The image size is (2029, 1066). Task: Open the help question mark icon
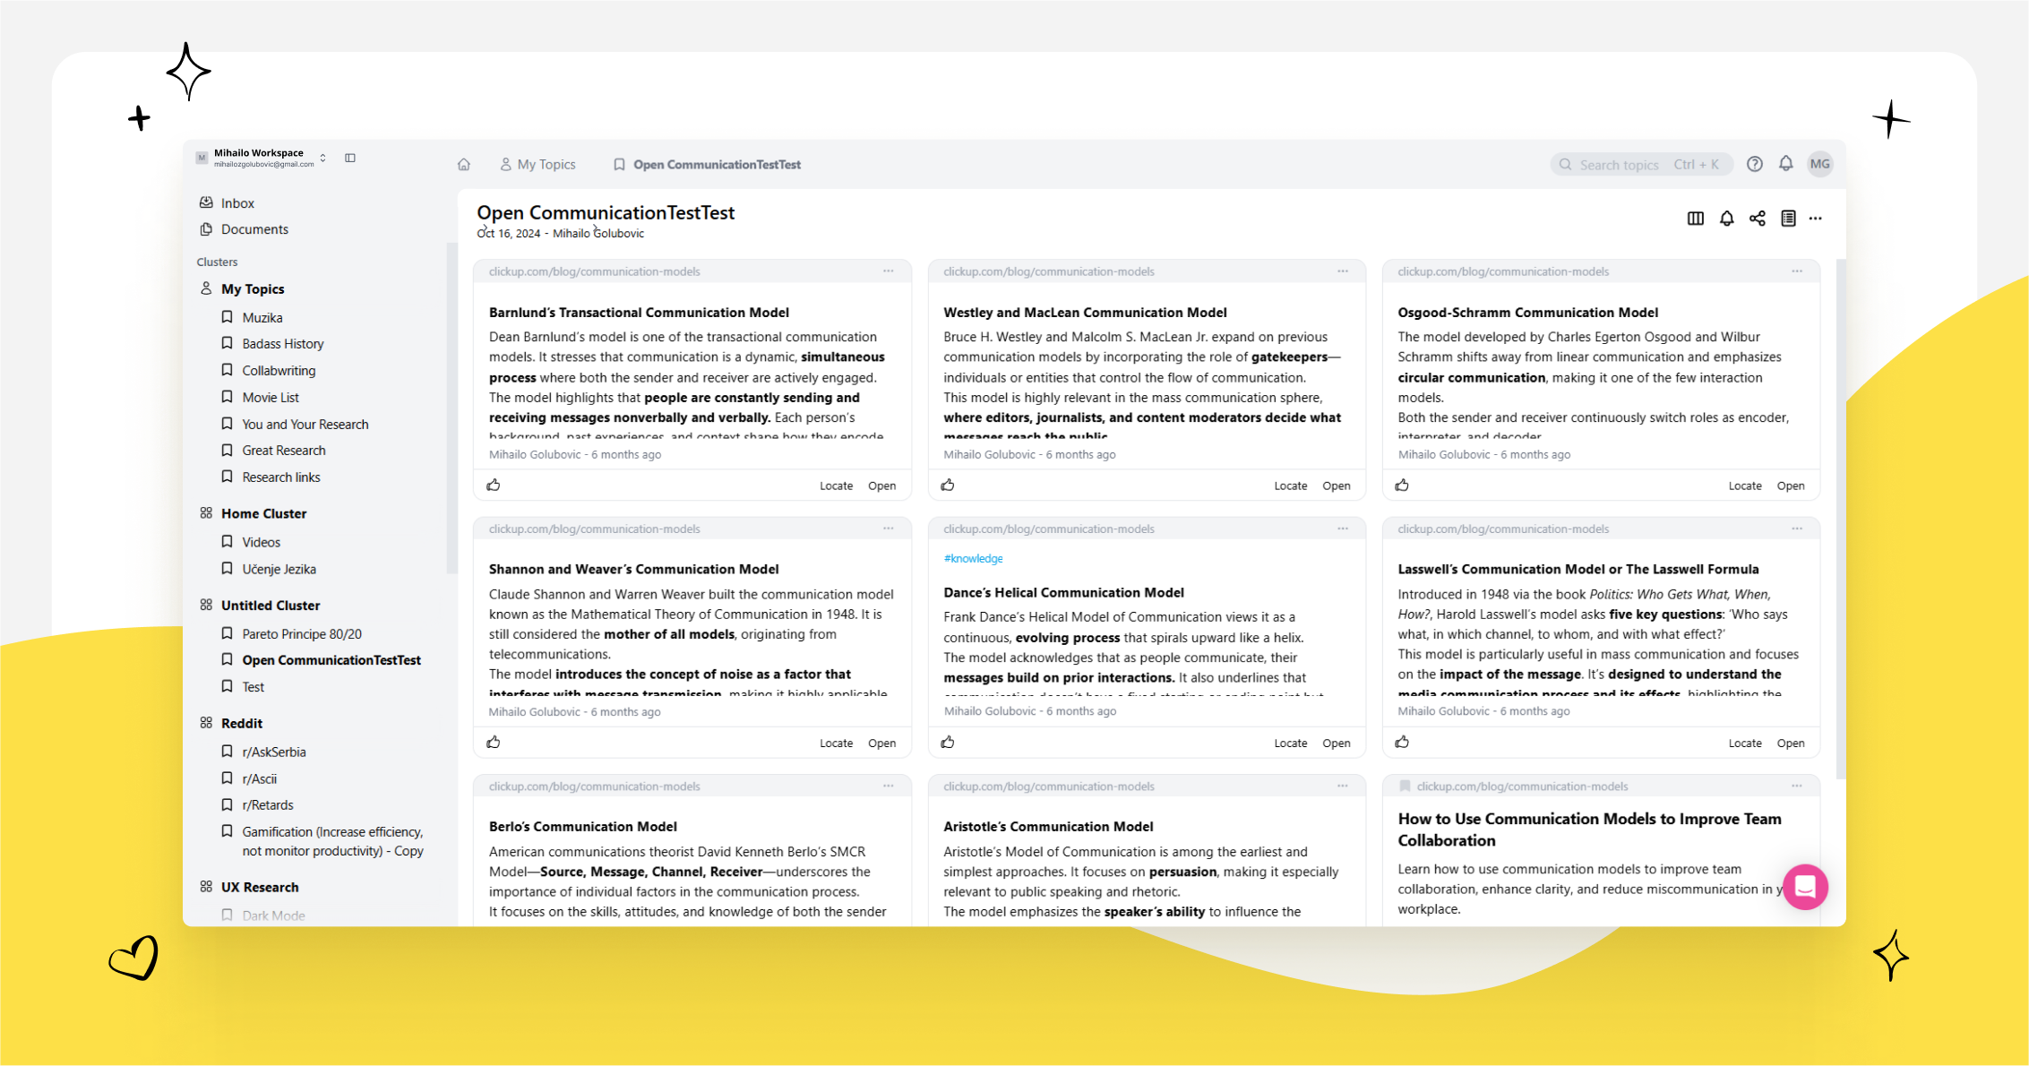(x=1755, y=164)
